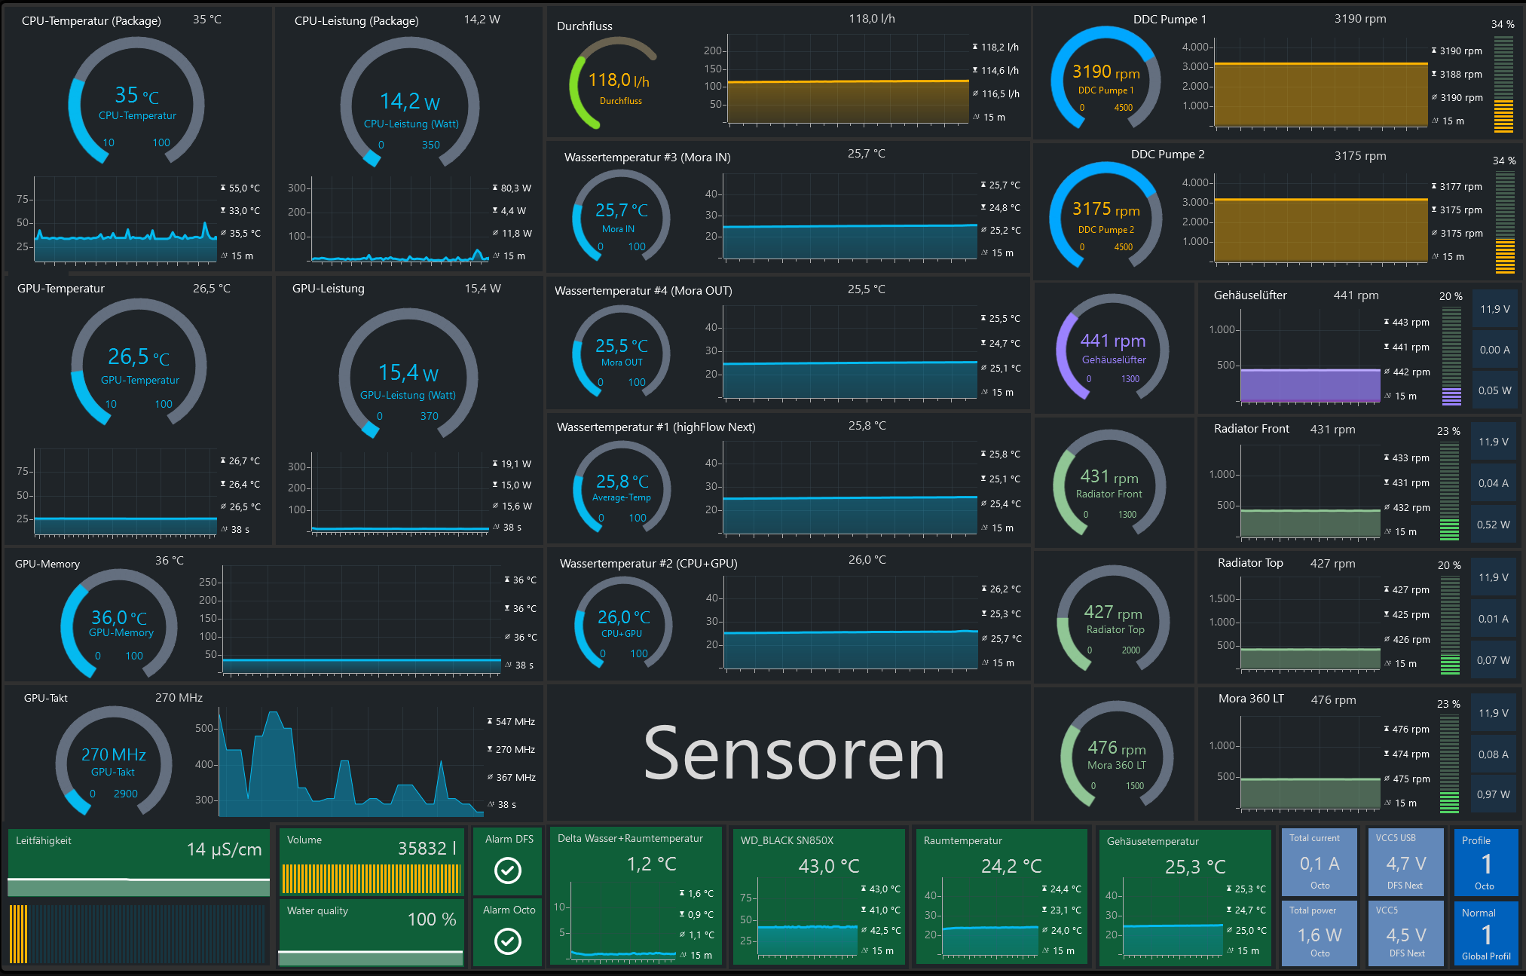
Task: Select the DDC Pumpe 1 rpm gauge
Action: click(1106, 79)
